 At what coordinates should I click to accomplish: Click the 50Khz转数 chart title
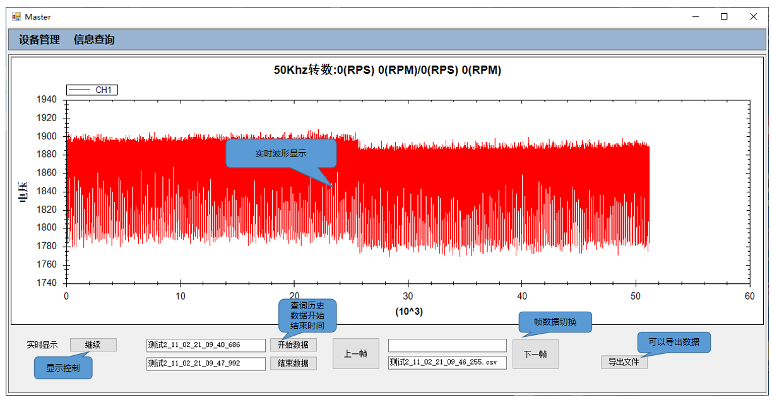click(x=387, y=70)
